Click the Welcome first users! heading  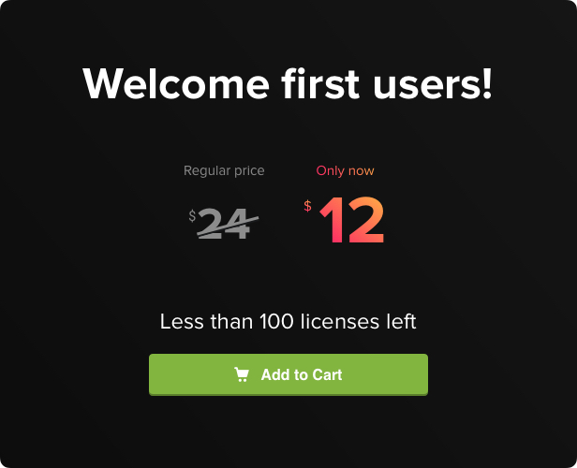[288, 84]
